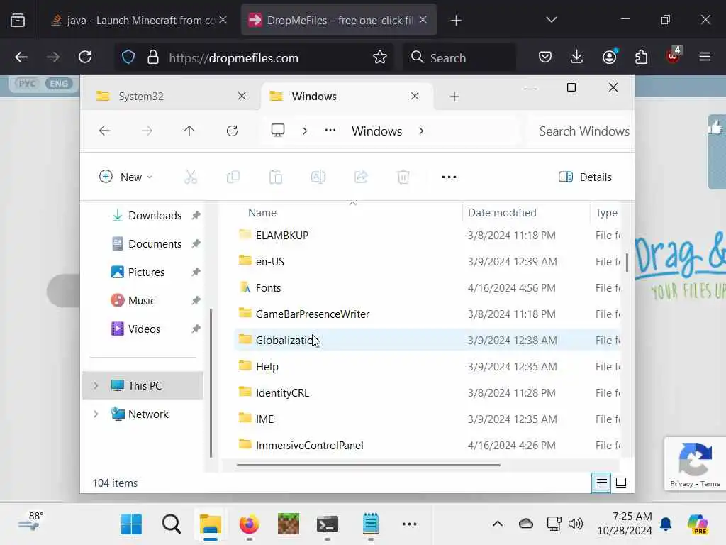Switch to the System32 Explorer tab
Viewport: 726px width, 545px height.
tap(141, 97)
